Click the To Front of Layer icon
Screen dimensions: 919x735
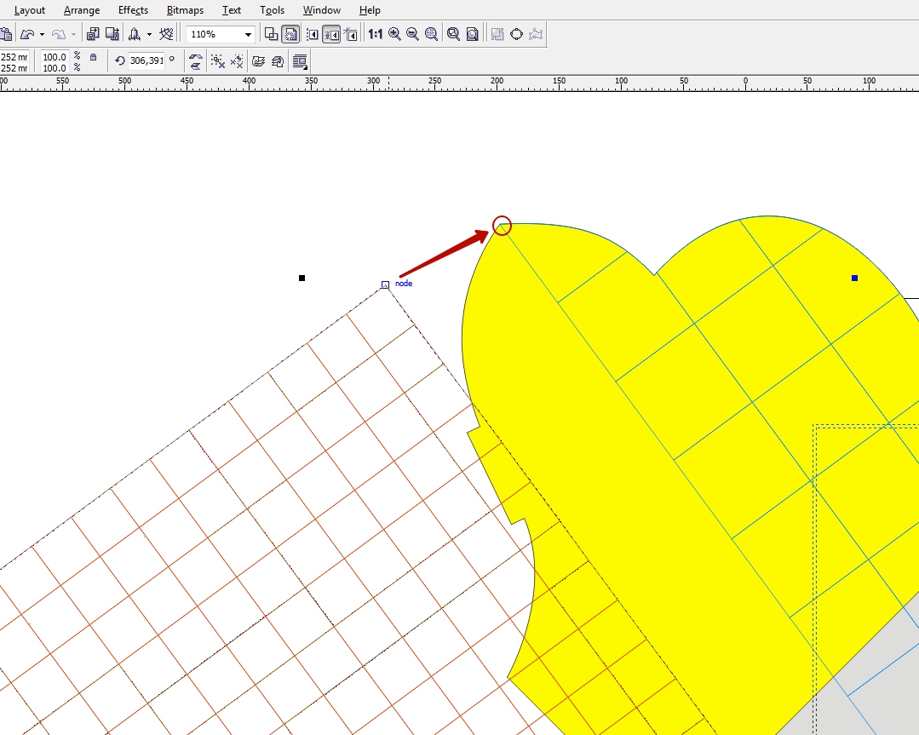[258, 61]
